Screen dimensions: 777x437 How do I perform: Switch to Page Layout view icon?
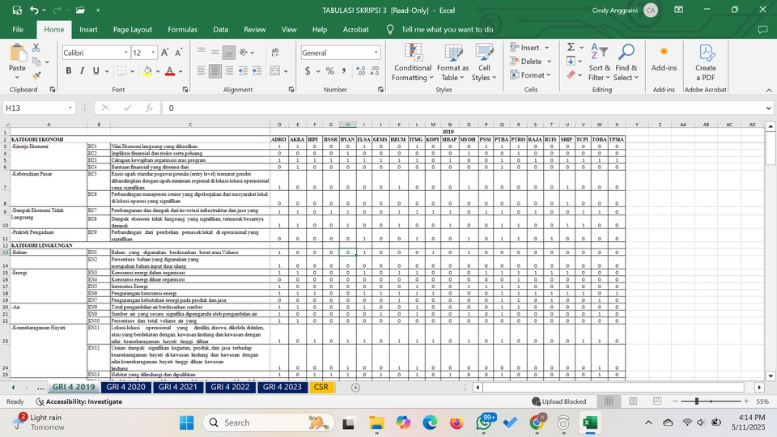pos(633,401)
